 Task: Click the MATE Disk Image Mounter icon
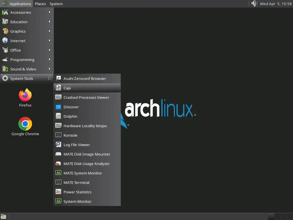(x=58, y=154)
